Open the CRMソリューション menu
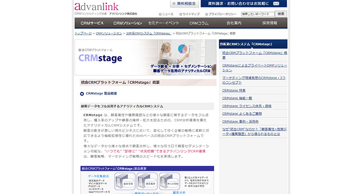The width and height of the screenshot is (362, 194). (128, 23)
